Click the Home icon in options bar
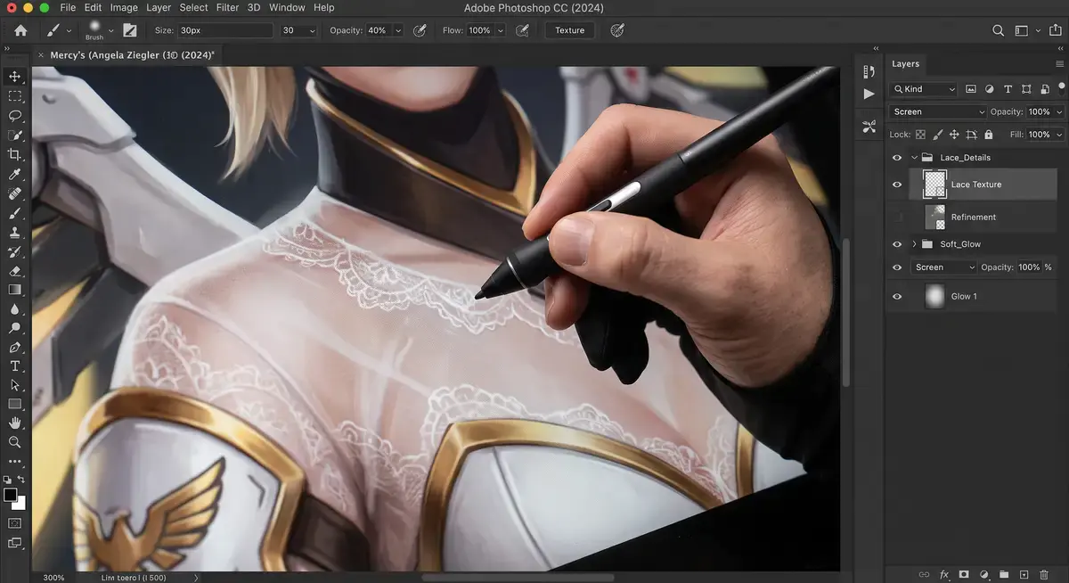Screen dimensions: 1069x583 [x=20, y=30]
